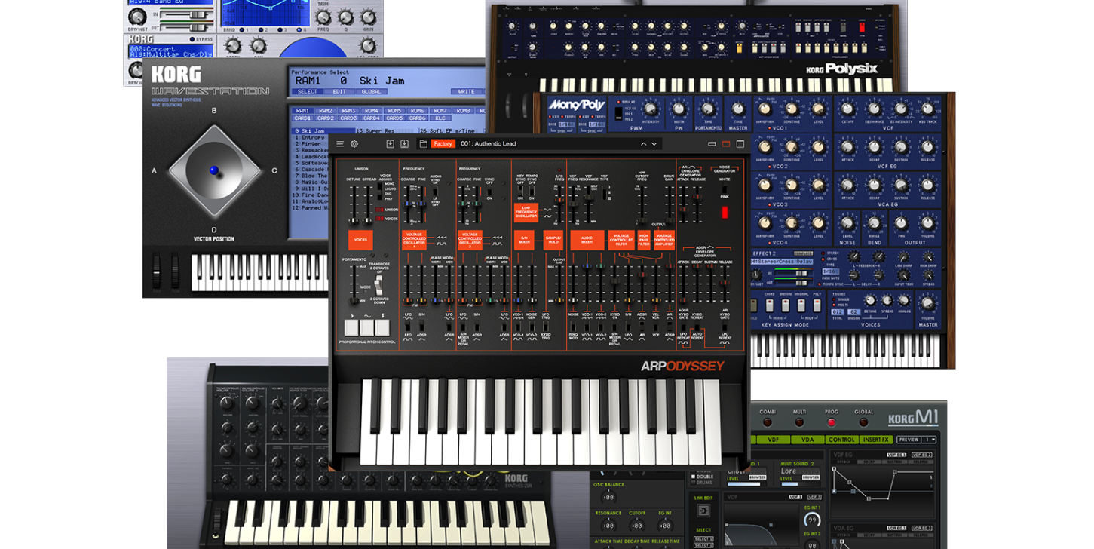Switch the ARP Odyssey noise generator to PINK
Screen dimensions: 1094x549
(x=724, y=191)
